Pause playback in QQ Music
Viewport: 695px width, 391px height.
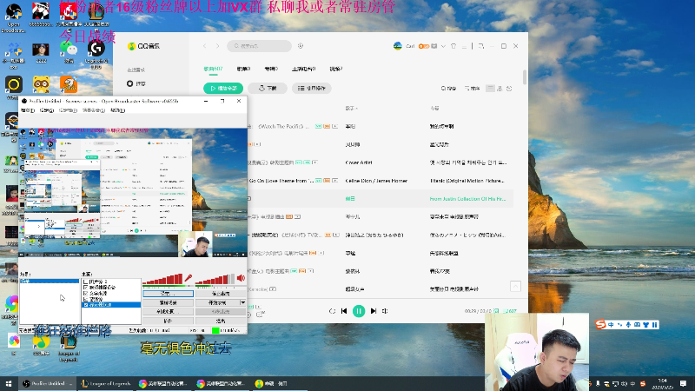(359, 311)
